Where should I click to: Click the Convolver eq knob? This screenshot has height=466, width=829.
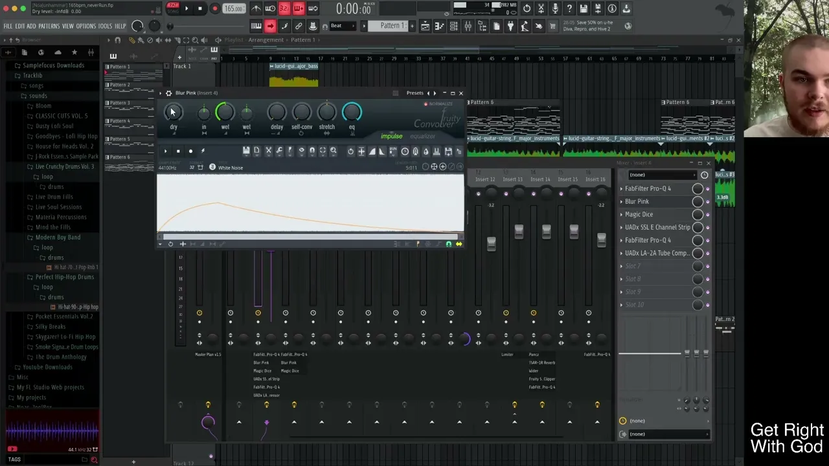352,113
